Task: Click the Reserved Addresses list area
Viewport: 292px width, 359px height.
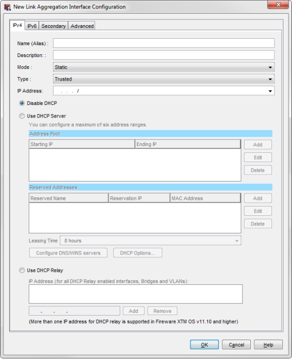Action: click(x=135, y=217)
